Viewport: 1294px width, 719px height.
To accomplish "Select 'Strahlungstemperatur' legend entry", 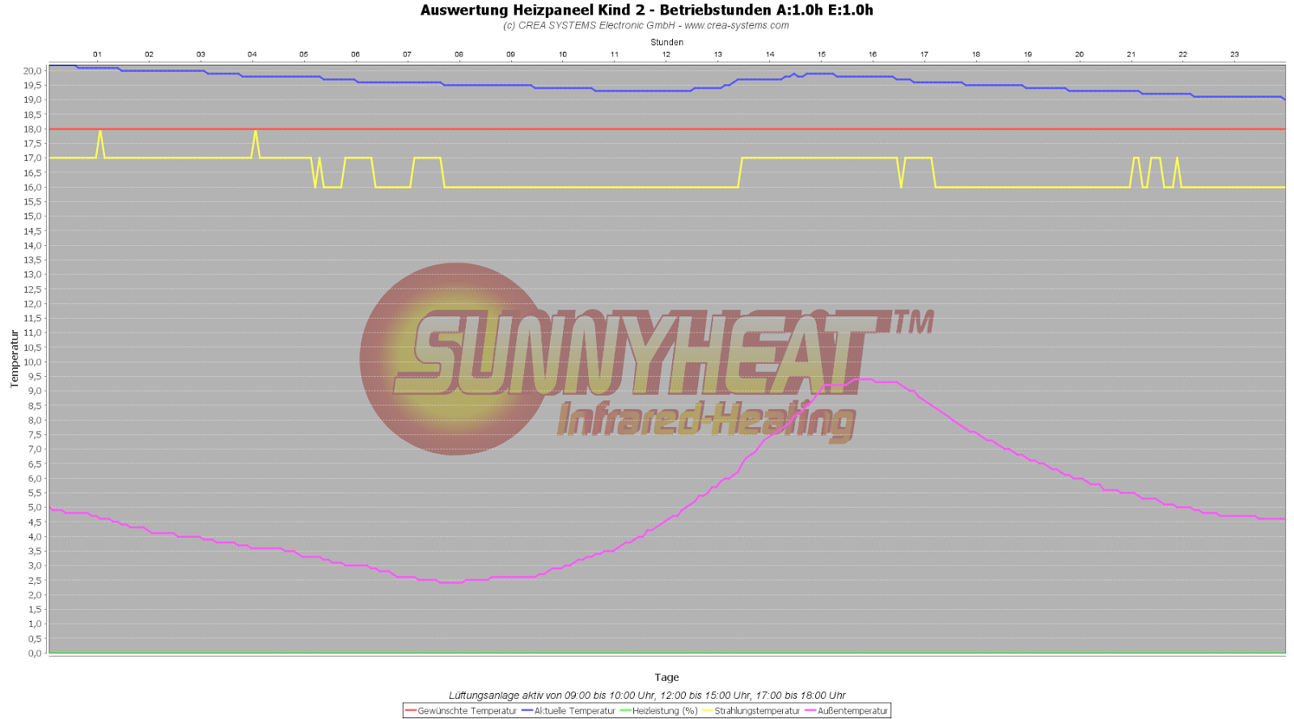I will click(x=757, y=711).
